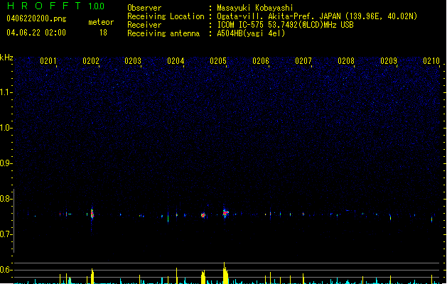Click the 0204 time marker
Screen dimensions: 447x284
(176, 61)
